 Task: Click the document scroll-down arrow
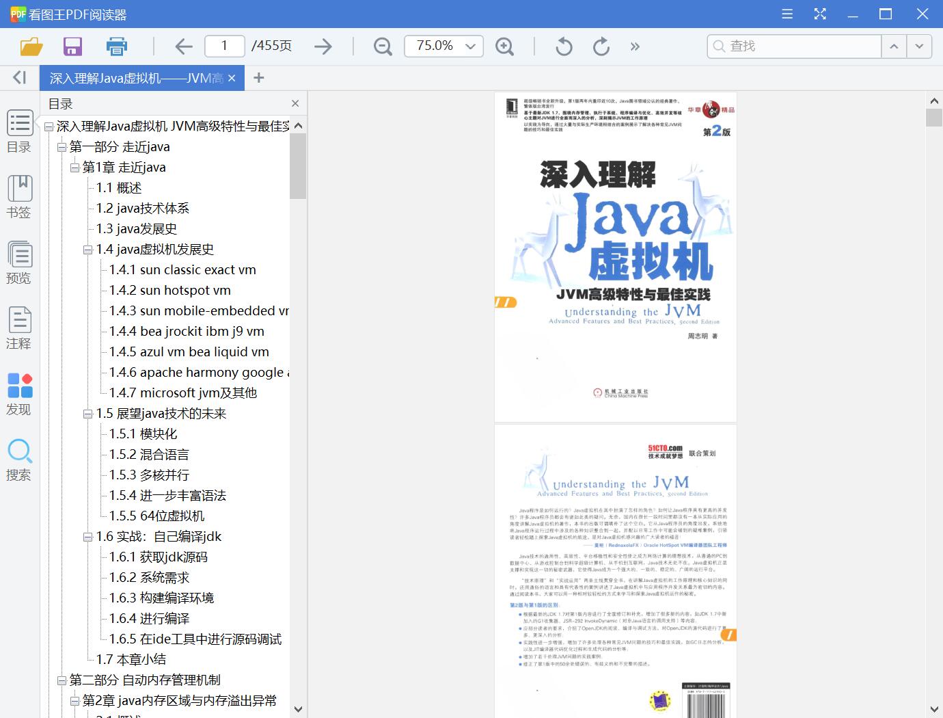[x=934, y=709]
